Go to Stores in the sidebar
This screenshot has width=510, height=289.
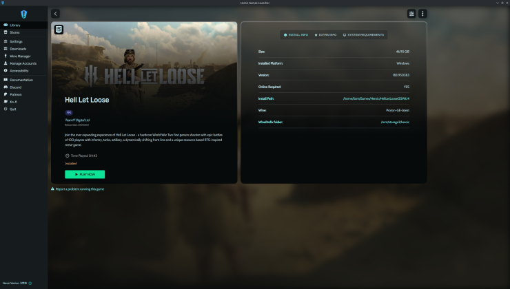(x=14, y=32)
